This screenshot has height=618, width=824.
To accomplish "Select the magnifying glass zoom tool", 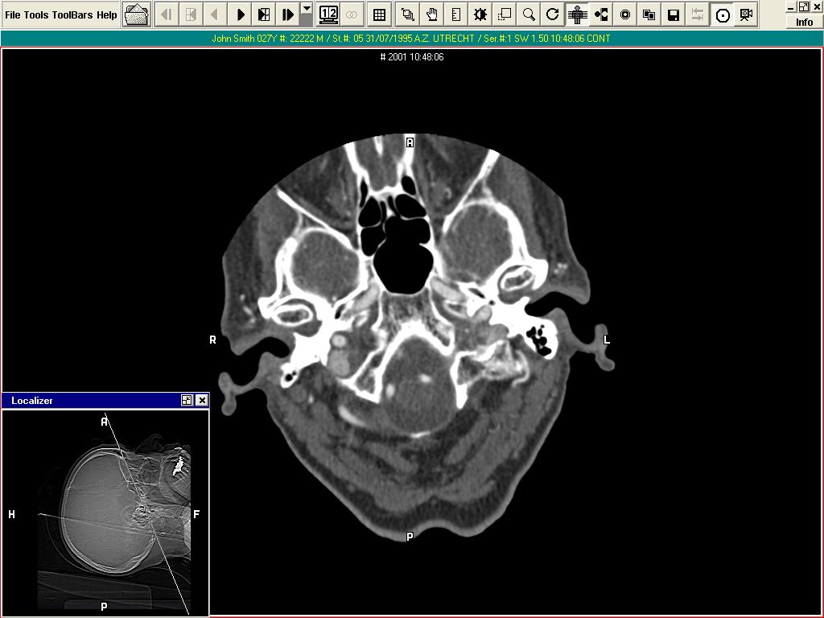I will click(x=529, y=14).
